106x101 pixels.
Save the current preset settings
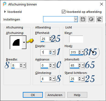click(x=83, y=19)
